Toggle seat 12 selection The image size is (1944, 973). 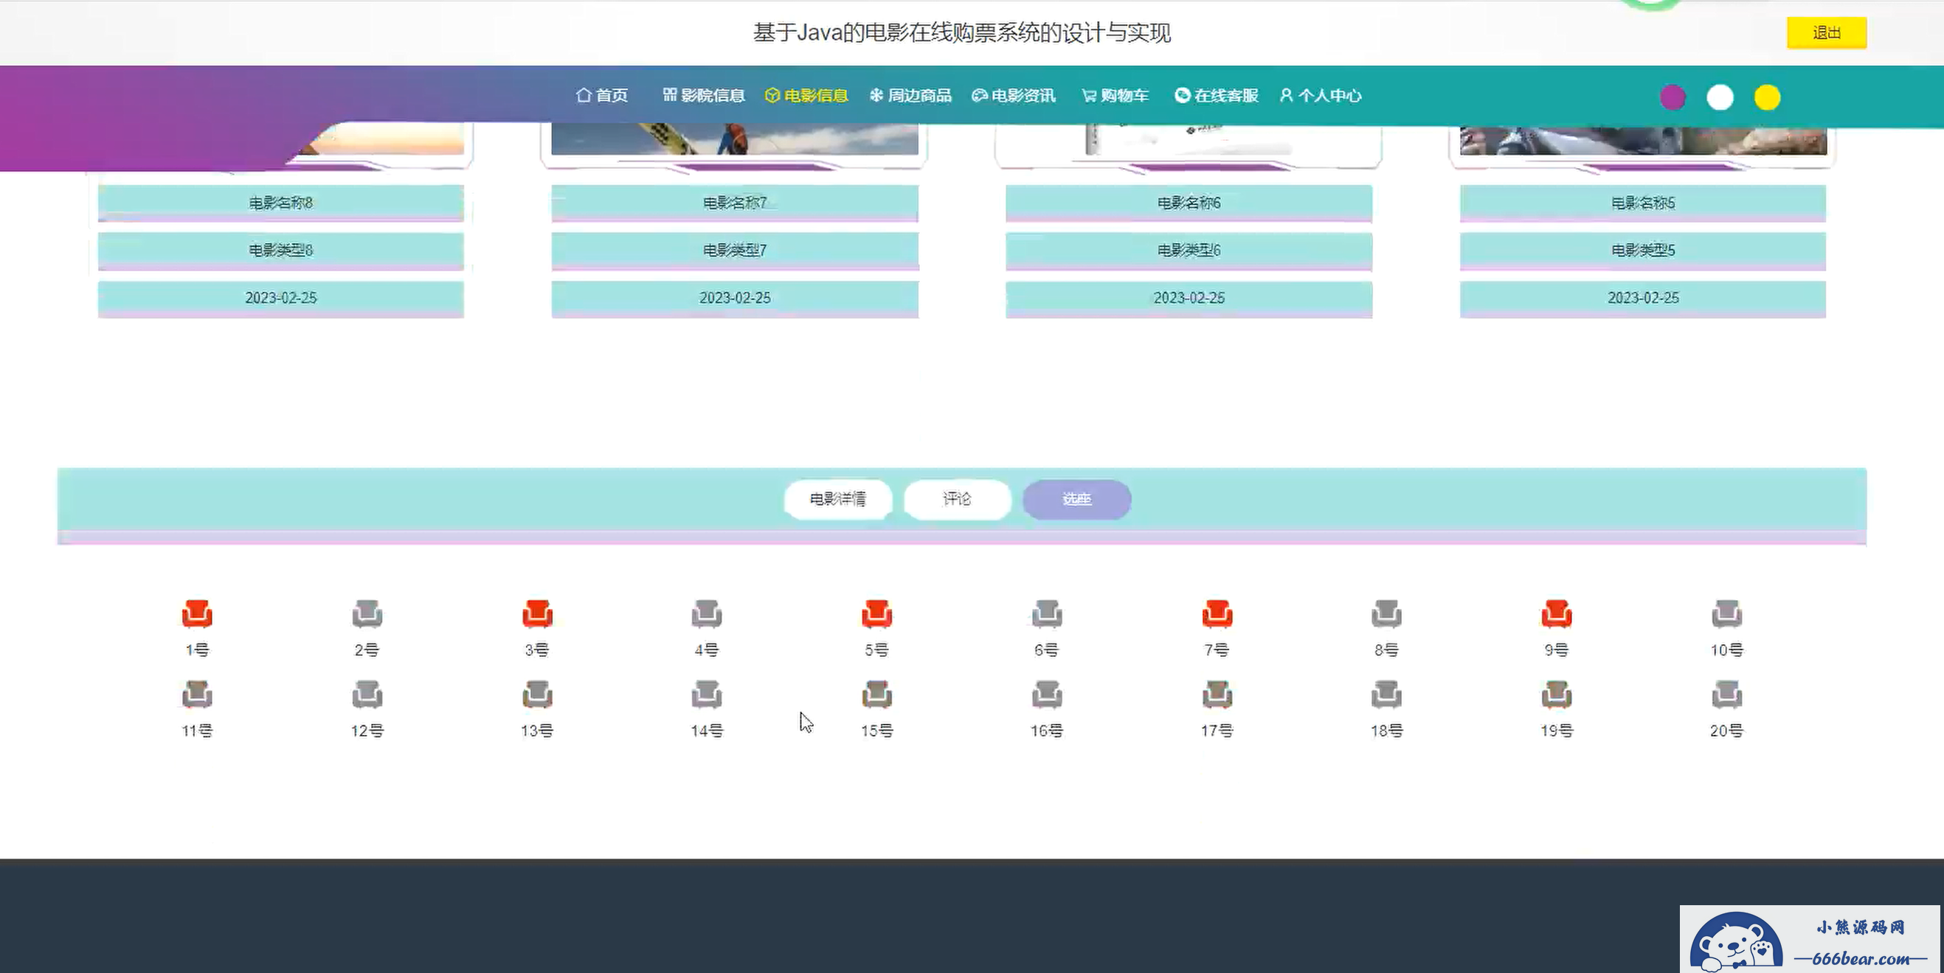[367, 694]
